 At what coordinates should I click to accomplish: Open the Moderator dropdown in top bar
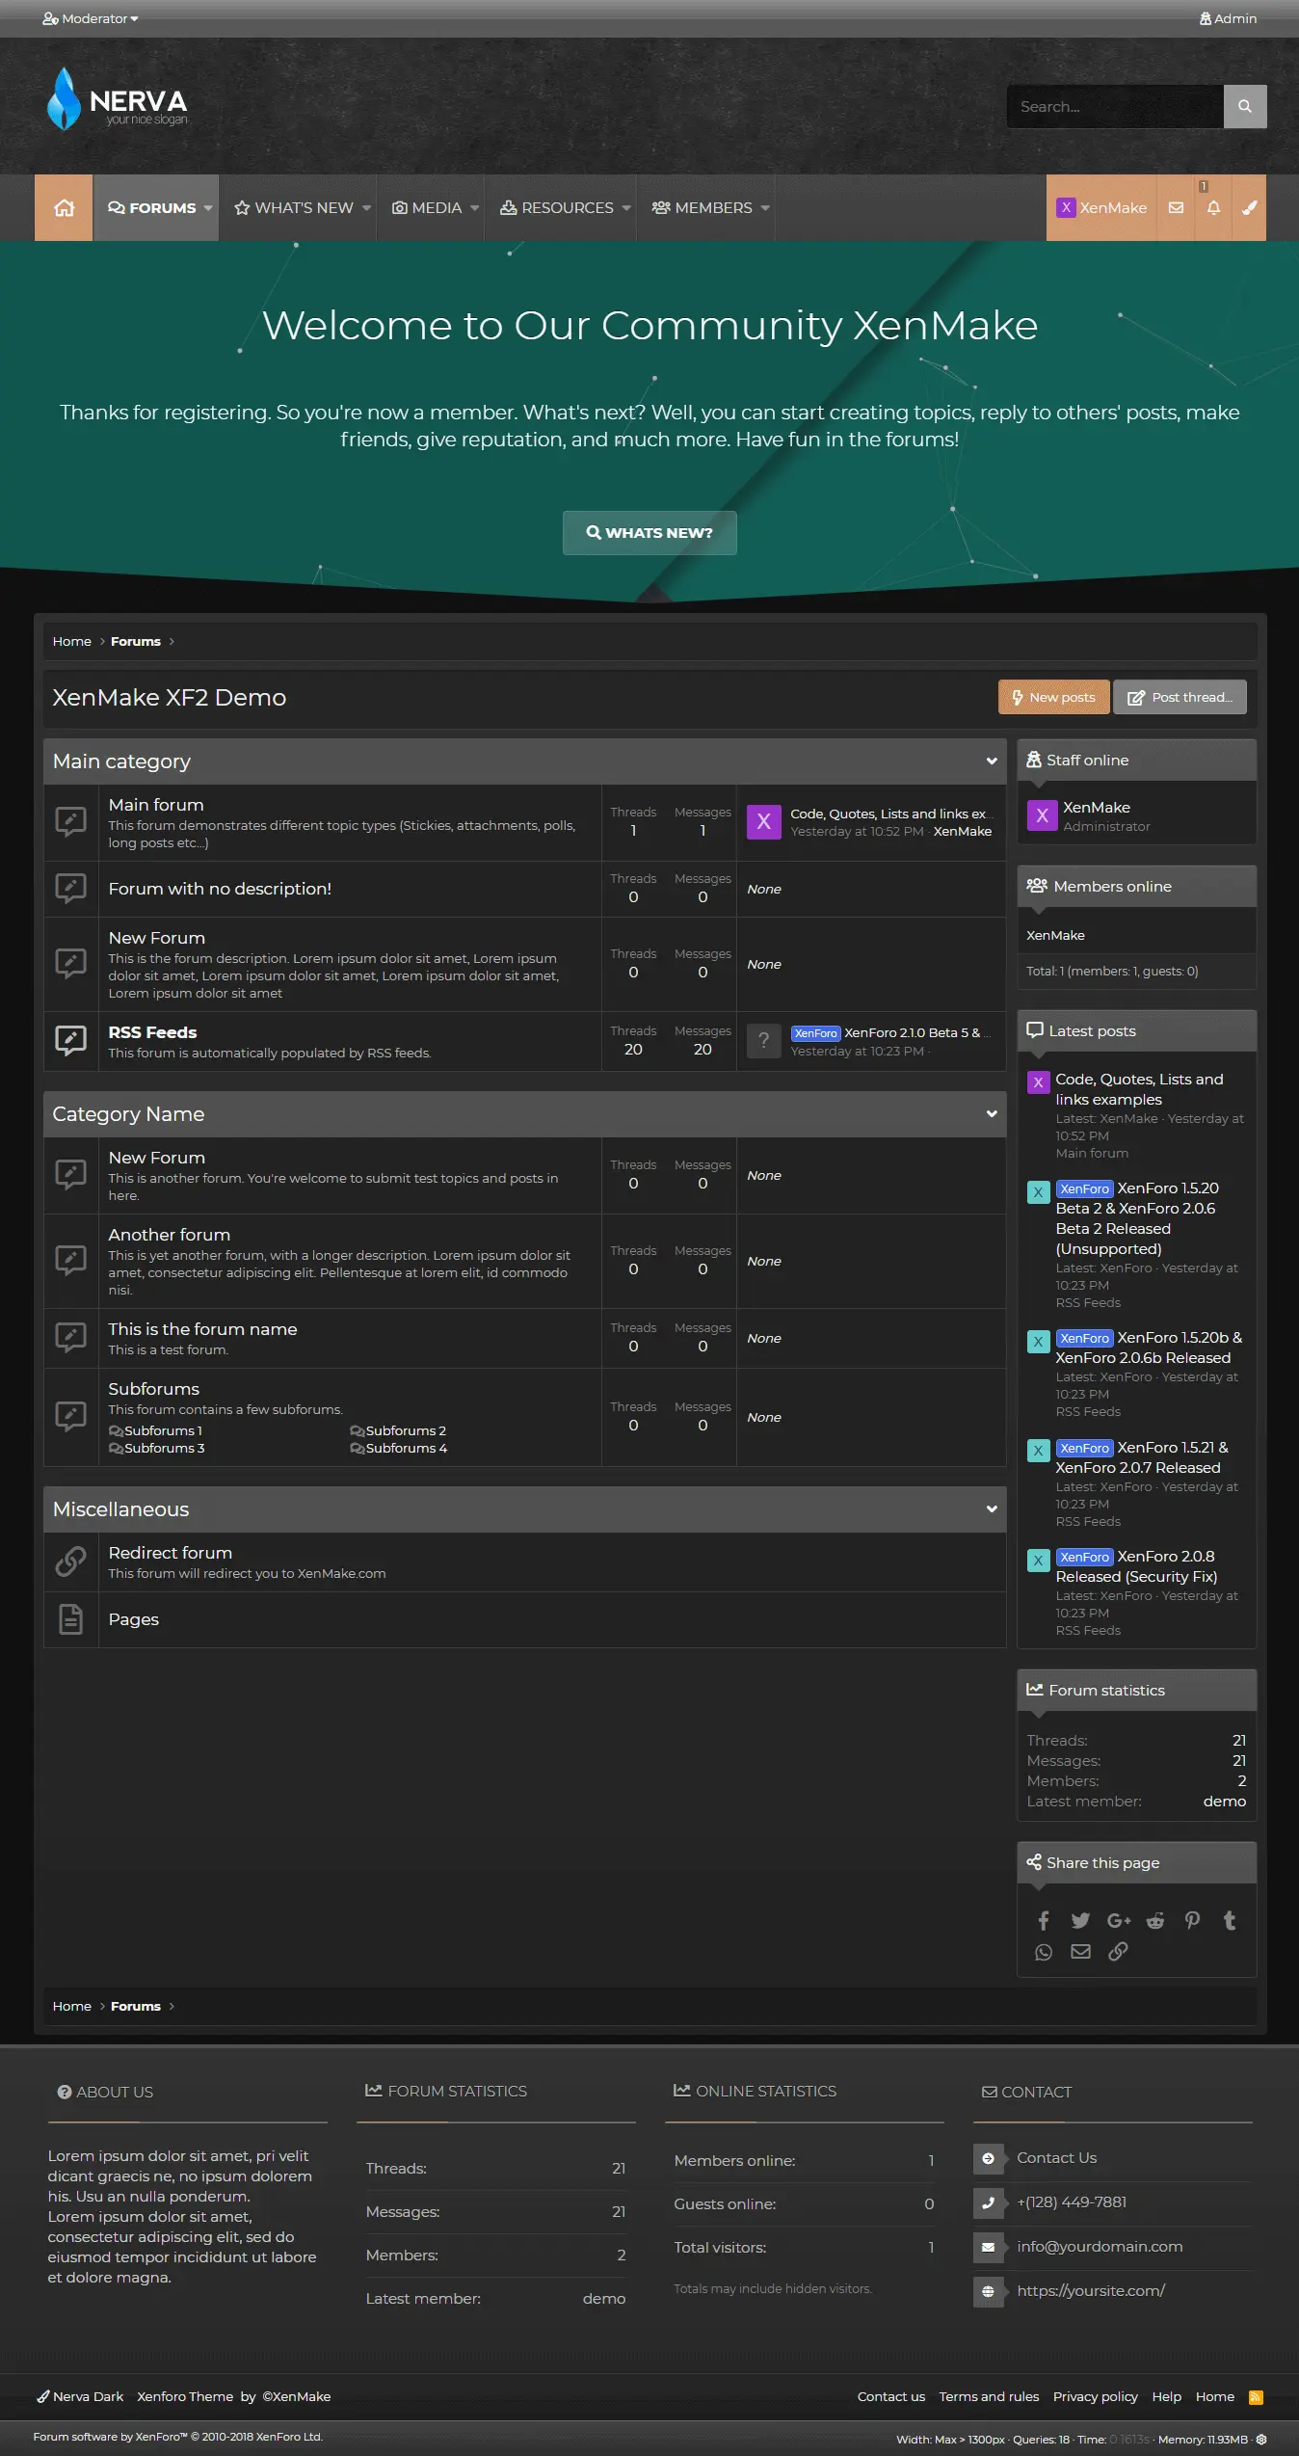91,18
